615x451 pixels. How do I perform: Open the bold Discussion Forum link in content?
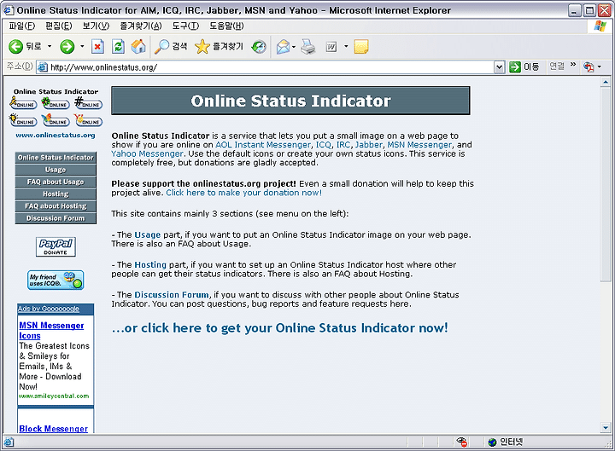click(x=172, y=295)
